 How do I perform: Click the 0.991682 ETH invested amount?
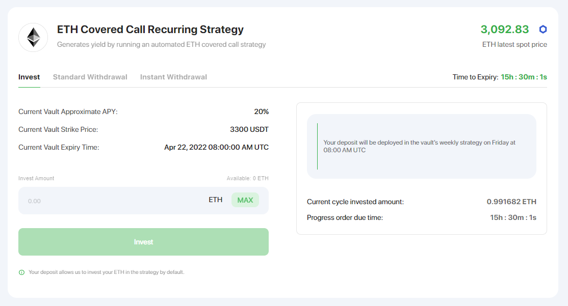[x=511, y=202]
